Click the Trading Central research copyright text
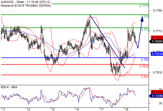Screen dimensions: 163x111 pos(26,6)
